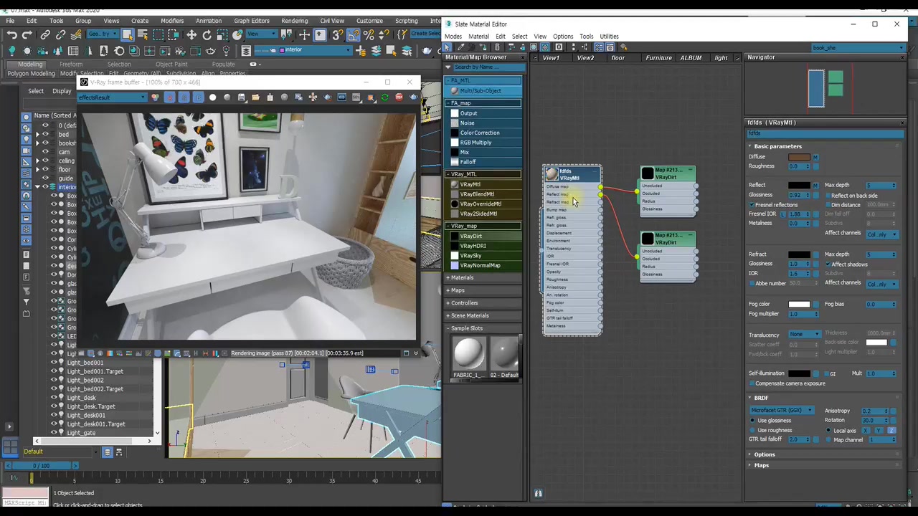Viewport: 918px width, 516px height.
Task: Hide the Light_desk object via eye icon
Action: tap(54, 398)
